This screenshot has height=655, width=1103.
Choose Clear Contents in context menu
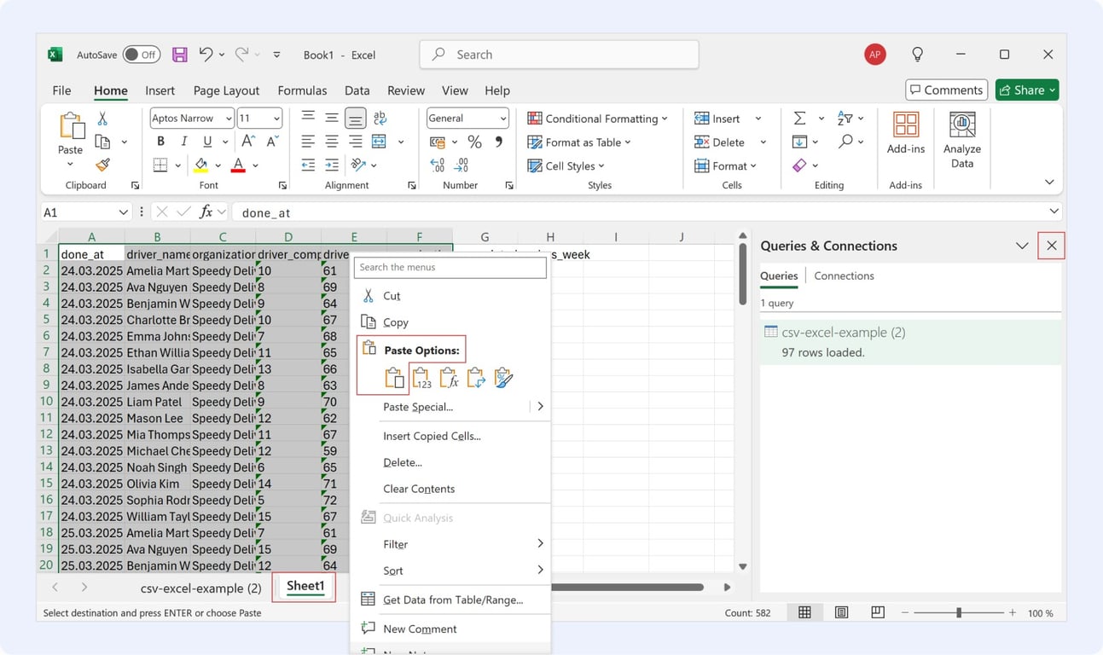click(419, 489)
